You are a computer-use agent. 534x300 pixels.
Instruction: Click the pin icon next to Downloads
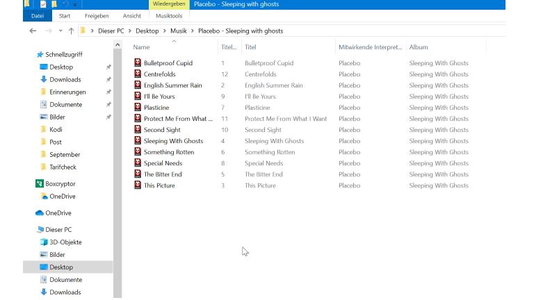click(x=108, y=80)
